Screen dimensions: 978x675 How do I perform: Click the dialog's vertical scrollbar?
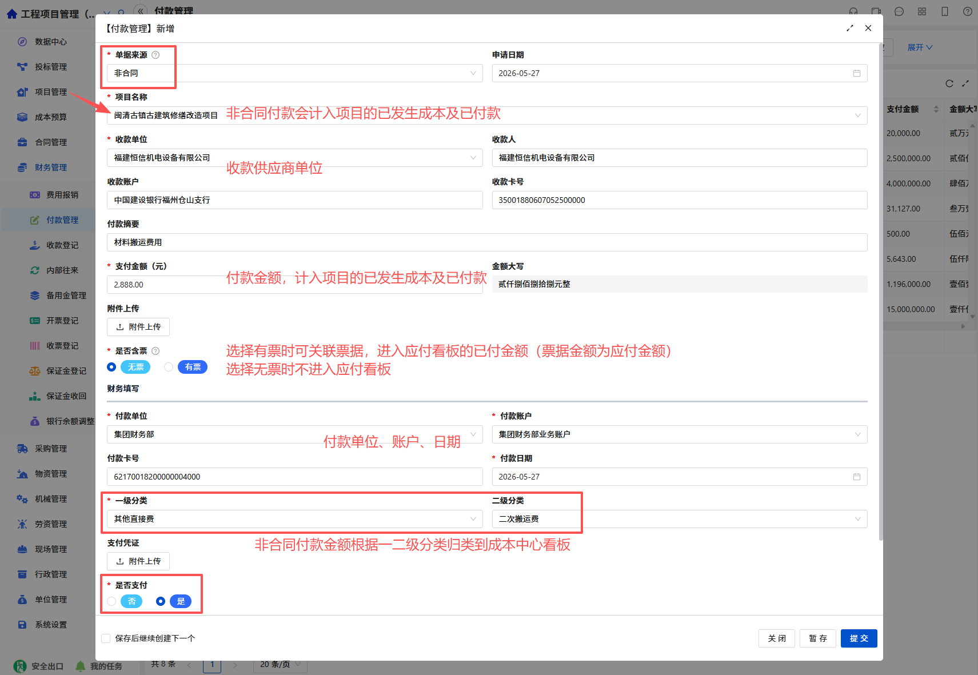point(881,291)
